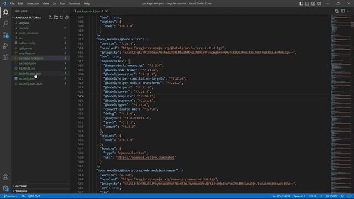Open the Extensions view
The height and width of the screenshot is (199, 354).
[6, 57]
